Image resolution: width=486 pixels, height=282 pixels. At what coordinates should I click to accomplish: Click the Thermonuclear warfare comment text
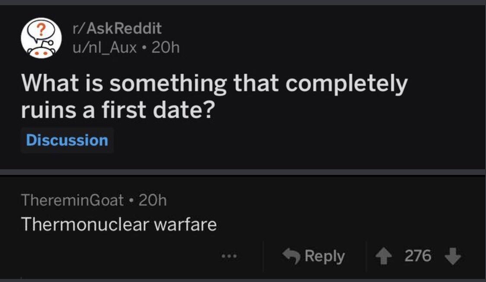pos(118,224)
